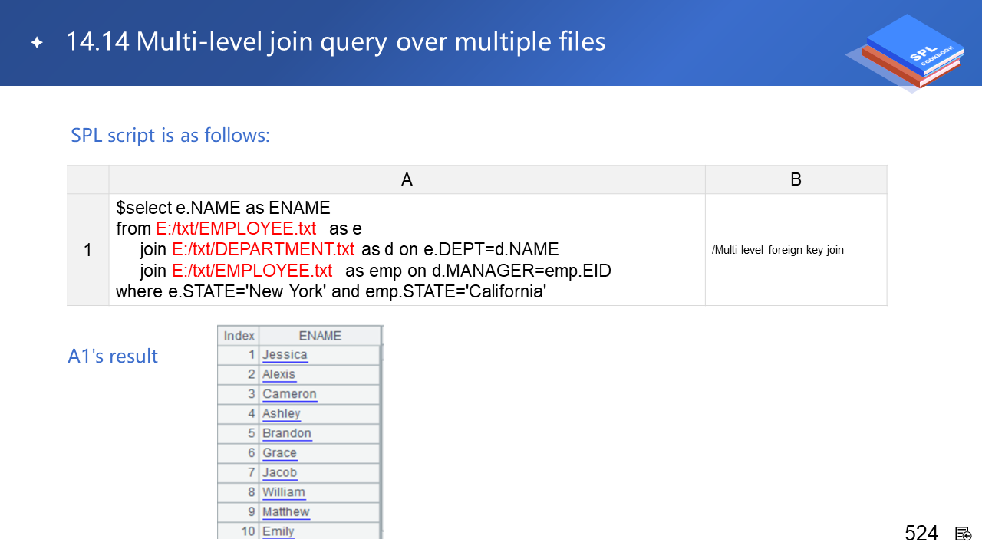Click the slide title 14.14 Multi-level join query

click(335, 42)
